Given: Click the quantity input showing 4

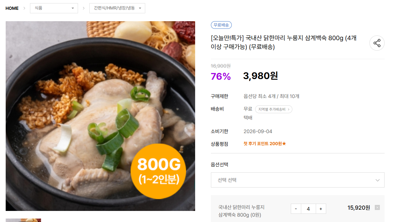Looking at the screenshot, I should click(x=308, y=209).
